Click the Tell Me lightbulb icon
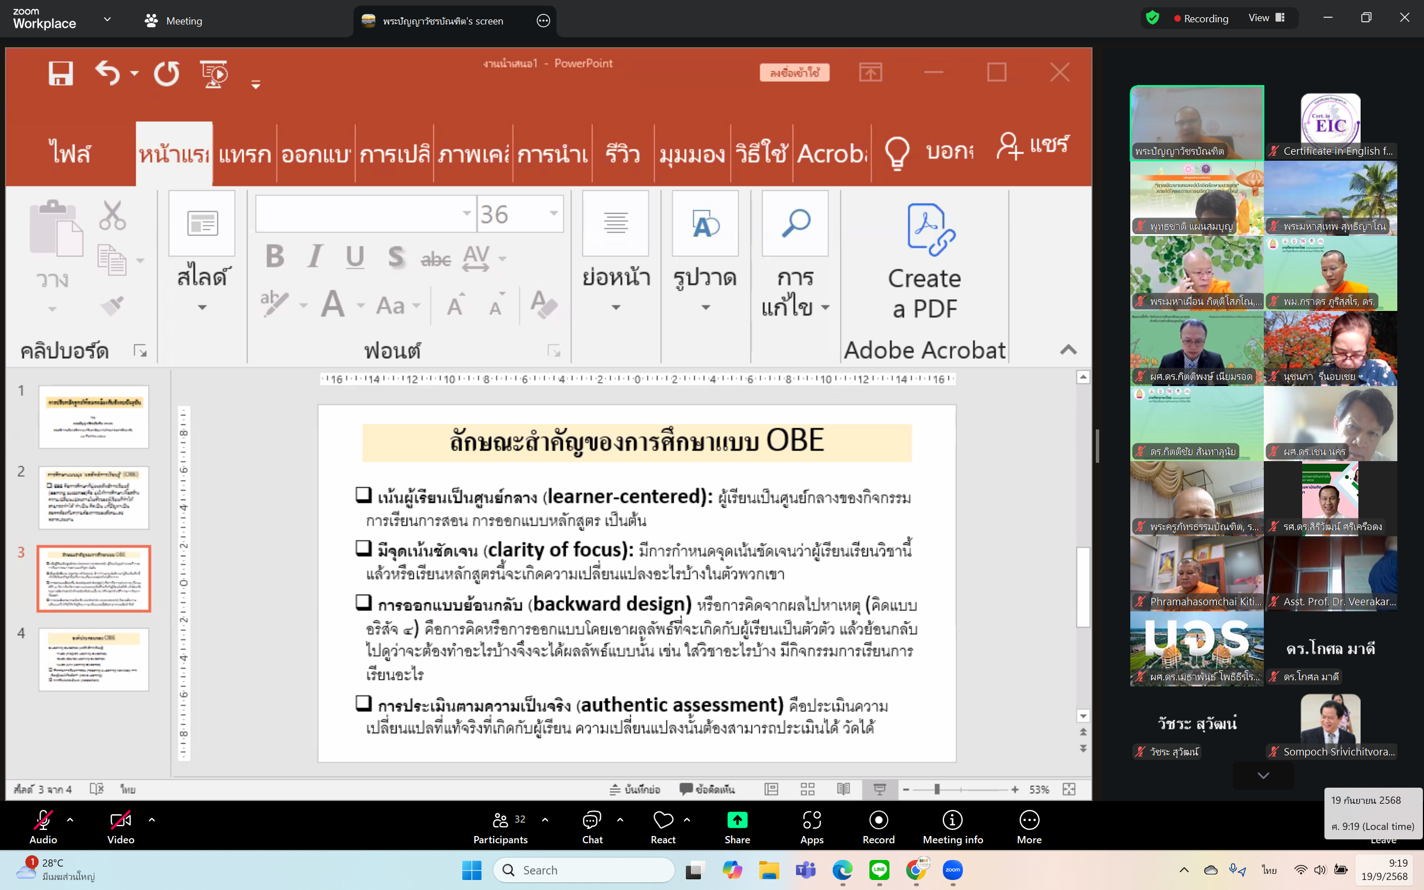The width and height of the screenshot is (1424, 890). (x=897, y=152)
